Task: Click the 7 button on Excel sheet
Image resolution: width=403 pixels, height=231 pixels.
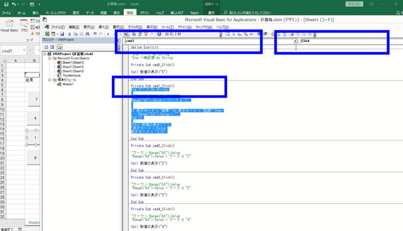Action: [34, 100]
